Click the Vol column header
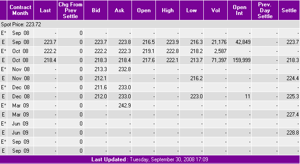Viewport: 300px width, 164px height. point(216,10)
